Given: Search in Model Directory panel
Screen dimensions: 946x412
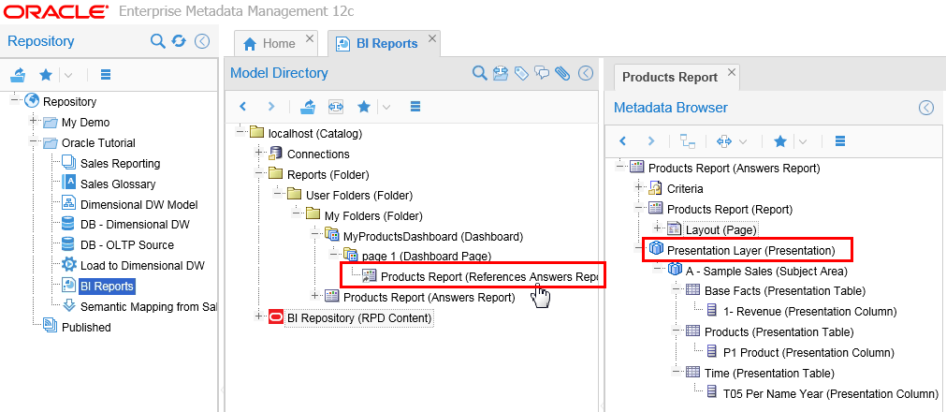Looking at the screenshot, I should tap(479, 73).
